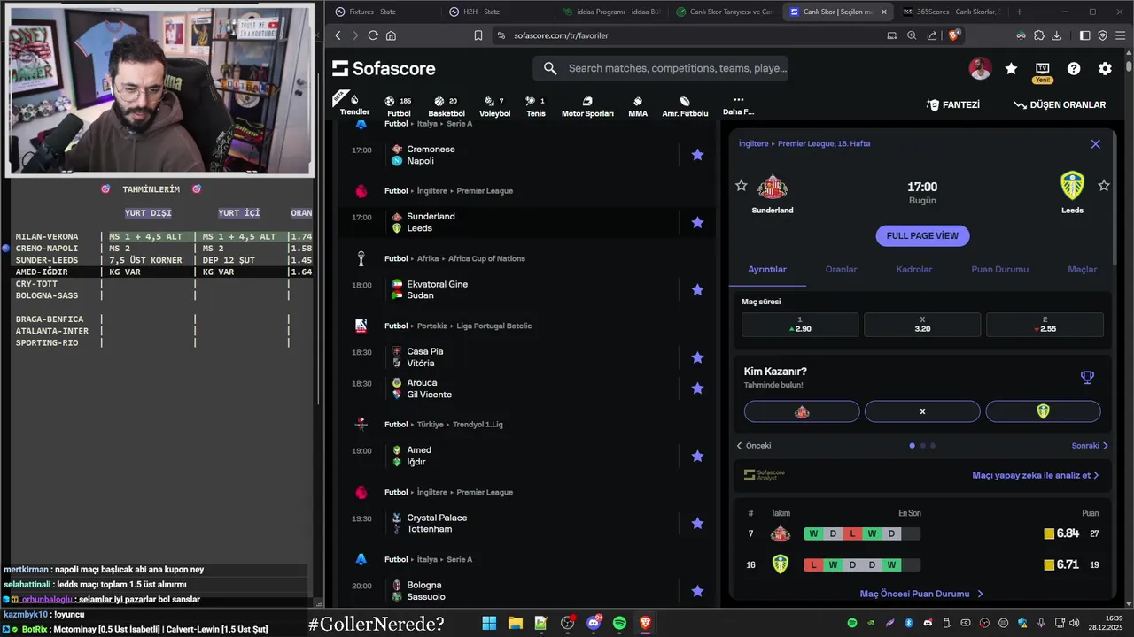The width and height of the screenshot is (1134, 637).
Task: Switch to the Ayrıntılar tab
Action: (767, 269)
